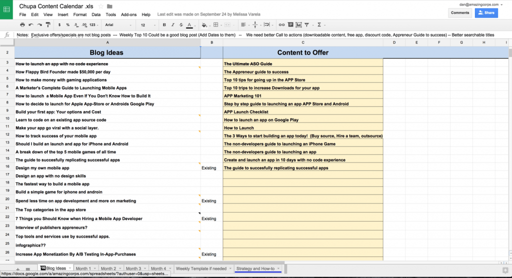Open the Edit menu

click(x=34, y=14)
